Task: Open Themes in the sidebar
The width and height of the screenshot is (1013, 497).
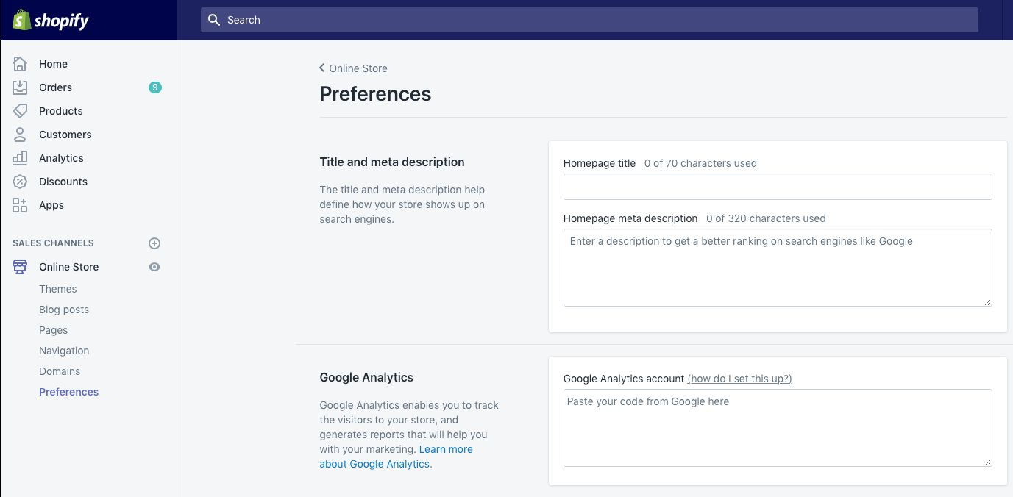Action: 58,289
